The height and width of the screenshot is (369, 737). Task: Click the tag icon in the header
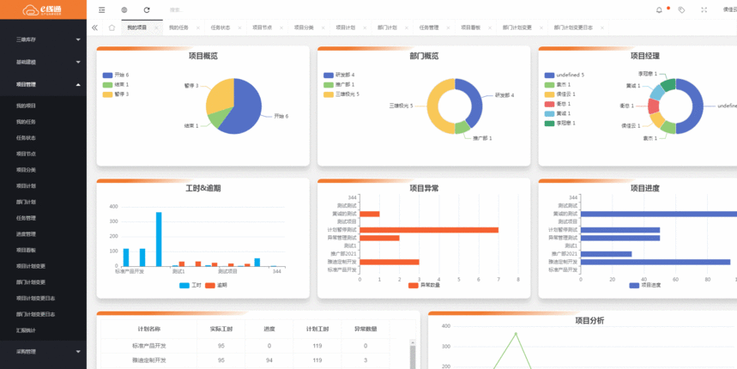pyautogui.click(x=681, y=10)
